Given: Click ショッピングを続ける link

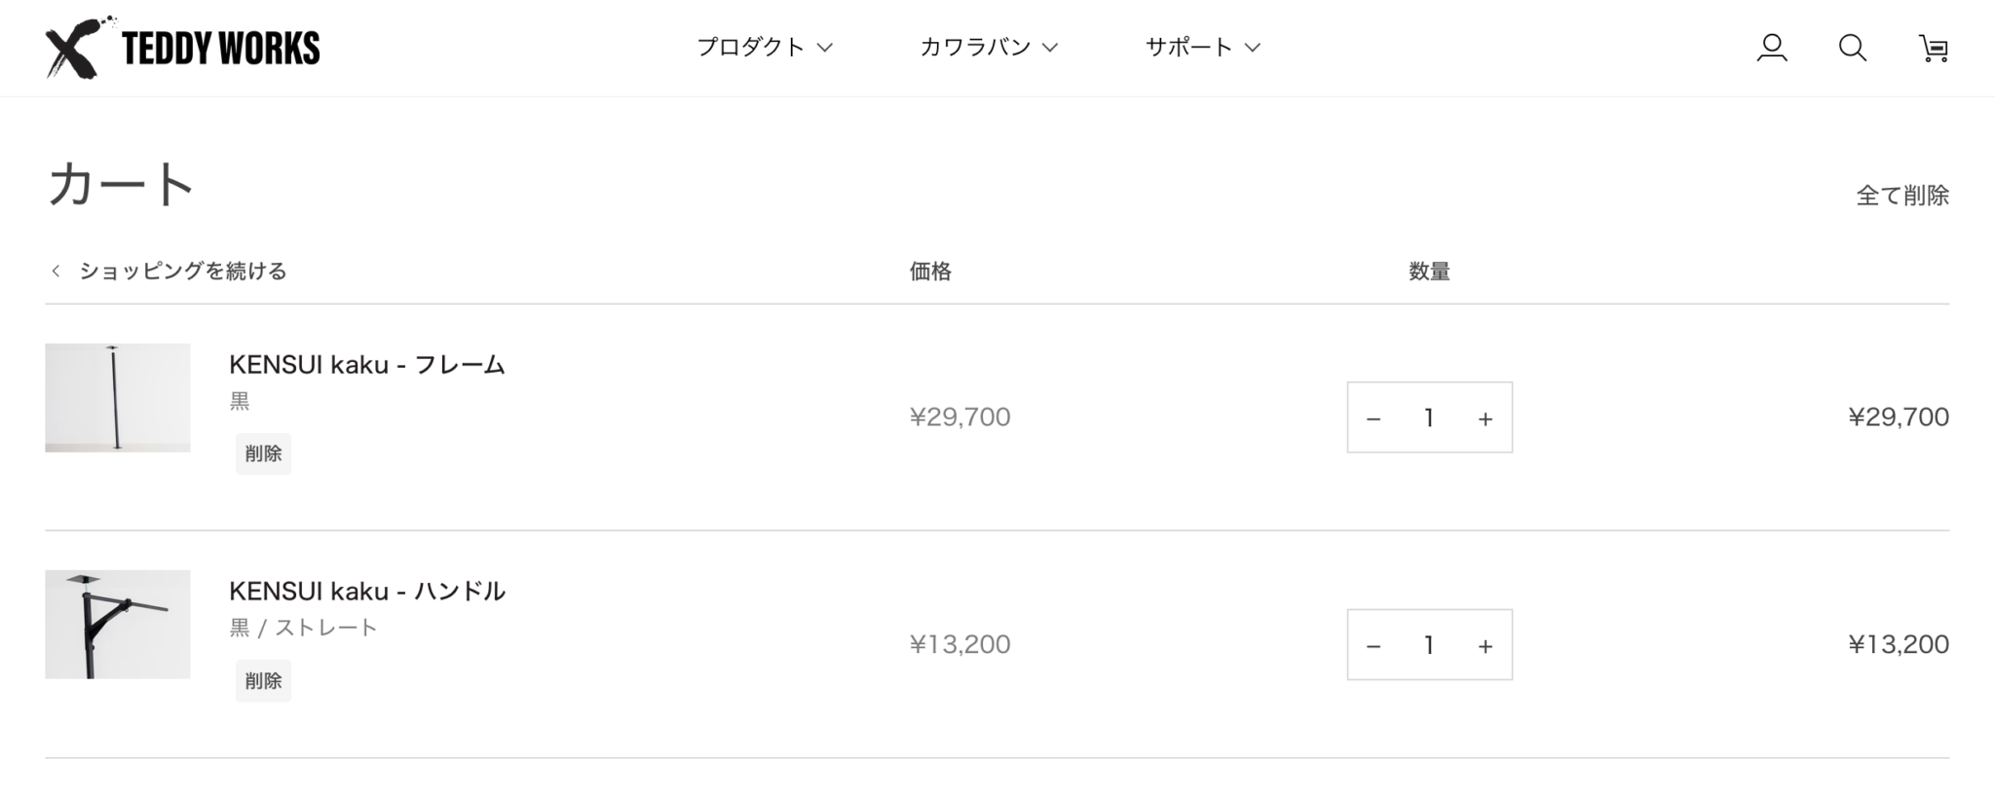Looking at the screenshot, I should (x=182, y=271).
